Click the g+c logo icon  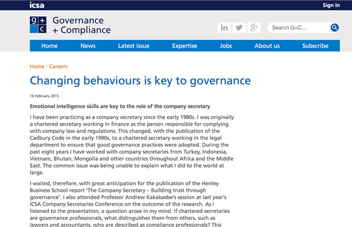(x=38, y=25)
